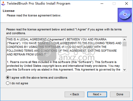The image size is (133, 101).
Task: Click the greyed-out maximize window button
Action: pyautogui.click(x=114, y=4)
